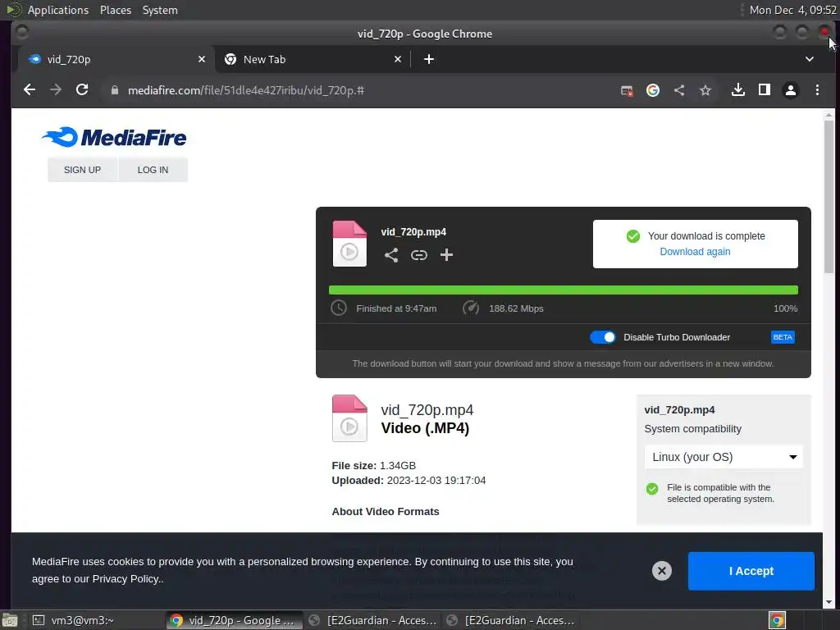
Task: Switch to second E2Guardian taskbar window
Action: click(511, 620)
